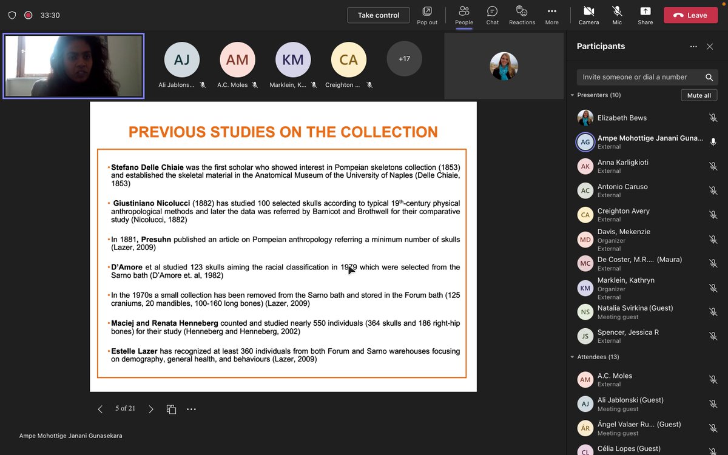Close the Participants panel

(x=710, y=46)
